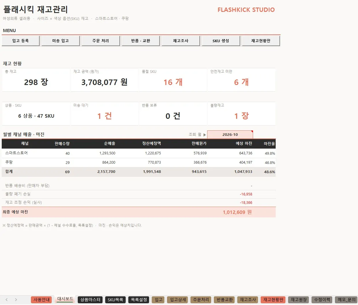Select 쿠팡 판매수량 value 29
Screen dimensions: 358x305
(x=68, y=163)
